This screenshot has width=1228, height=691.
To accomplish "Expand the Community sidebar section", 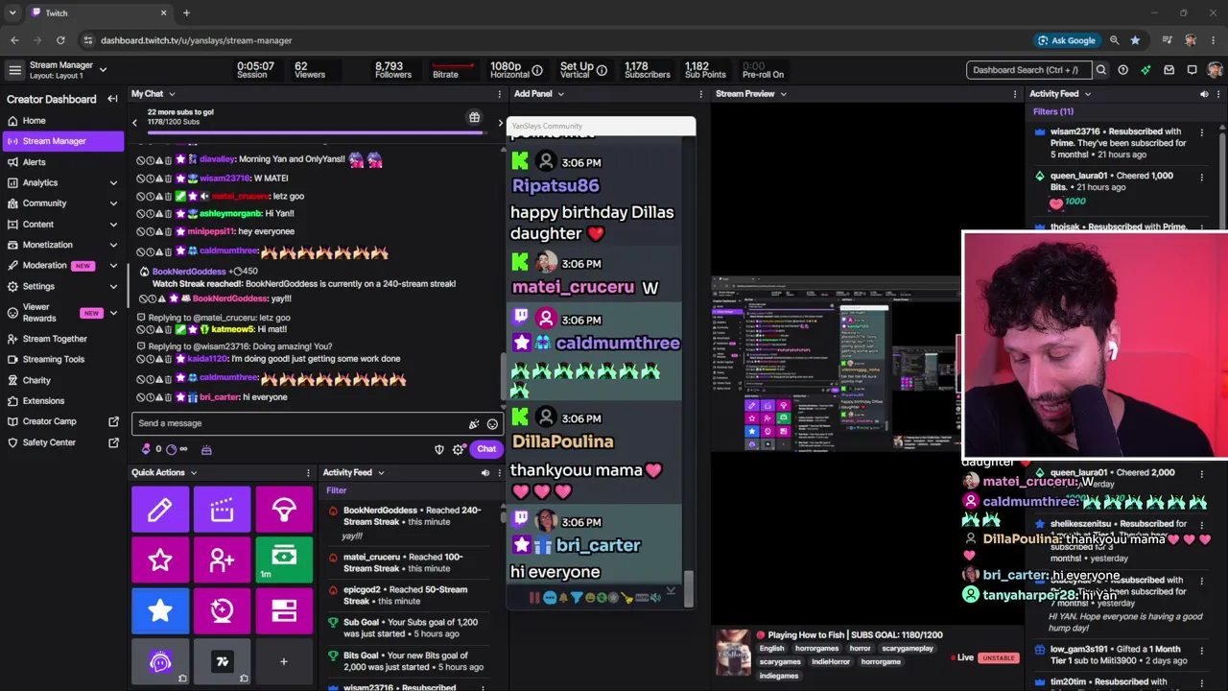I will (x=113, y=203).
